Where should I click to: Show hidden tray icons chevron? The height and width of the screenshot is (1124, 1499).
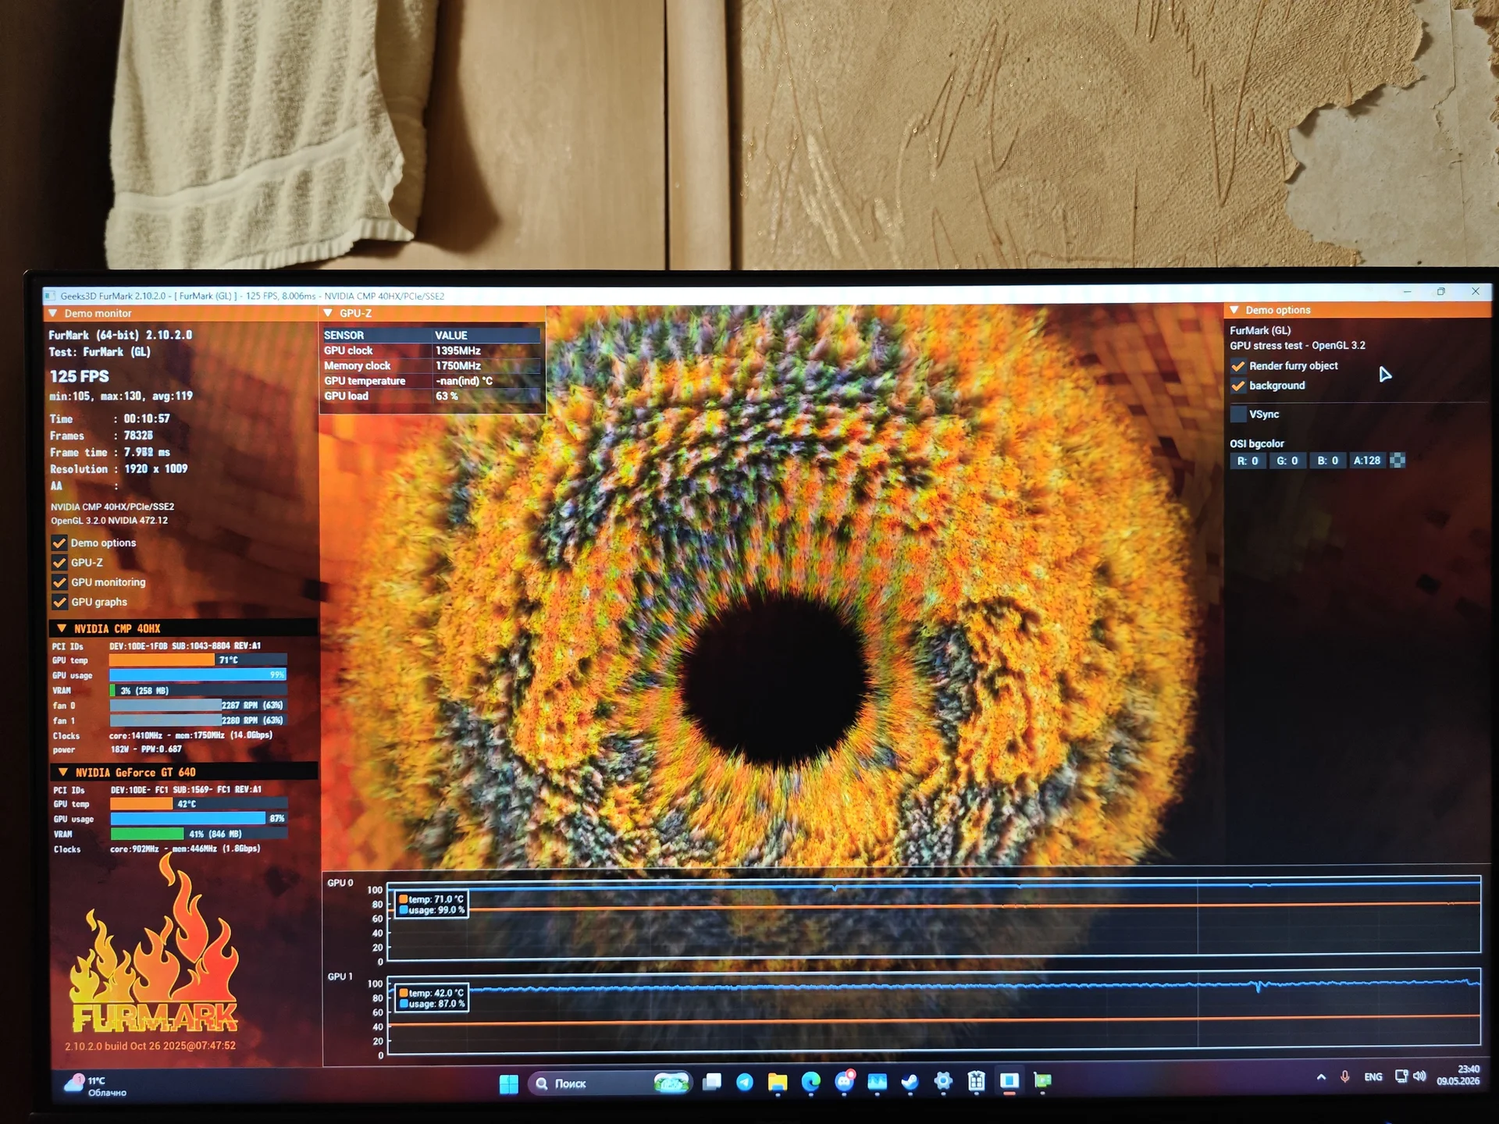pyautogui.click(x=1321, y=1077)
